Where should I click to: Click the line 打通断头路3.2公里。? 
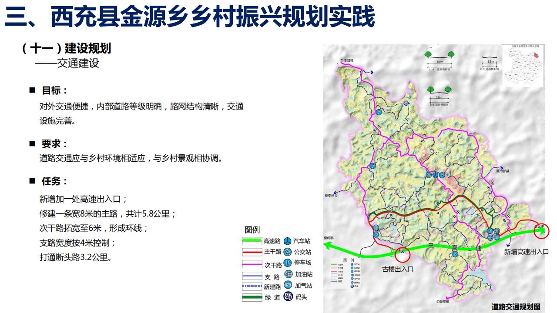pos(76,257)
